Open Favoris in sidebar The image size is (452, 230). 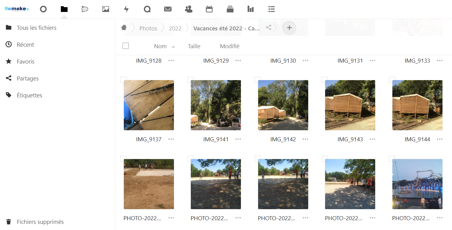26,62
